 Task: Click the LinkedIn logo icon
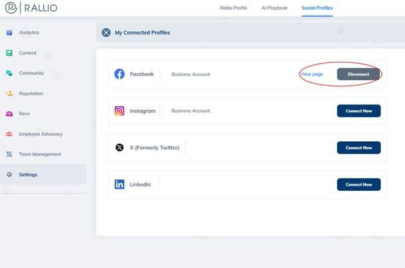tap(120, 184)
